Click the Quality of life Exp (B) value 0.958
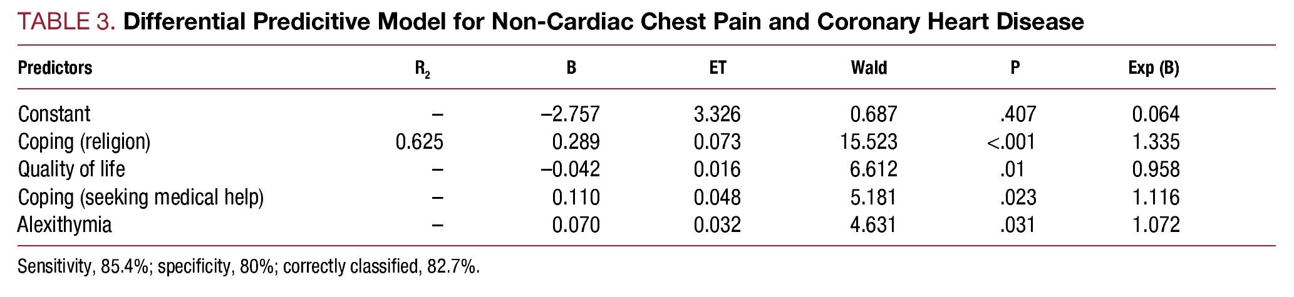Image resolution: width=1294 pixels, height=297 pixels. coord(1156,169)
